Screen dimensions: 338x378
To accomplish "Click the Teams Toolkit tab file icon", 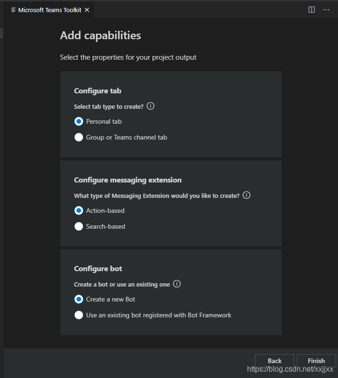I will [13, 10].
